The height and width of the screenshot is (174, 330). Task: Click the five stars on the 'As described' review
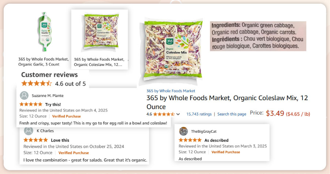(190, 140)
